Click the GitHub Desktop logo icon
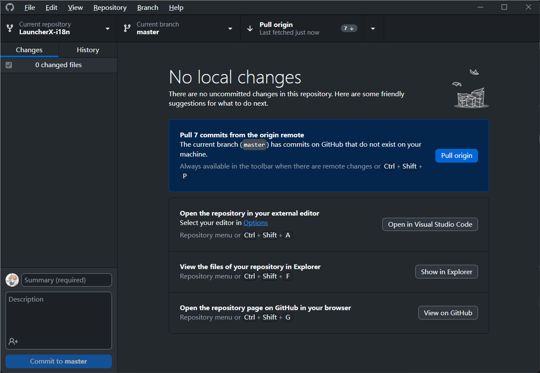The height and width of the screenshot is (373, 540). coord(10,7)
